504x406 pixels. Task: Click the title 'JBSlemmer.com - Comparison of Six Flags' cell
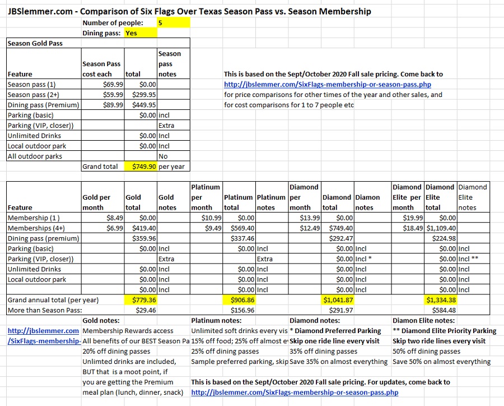[189, 11]
